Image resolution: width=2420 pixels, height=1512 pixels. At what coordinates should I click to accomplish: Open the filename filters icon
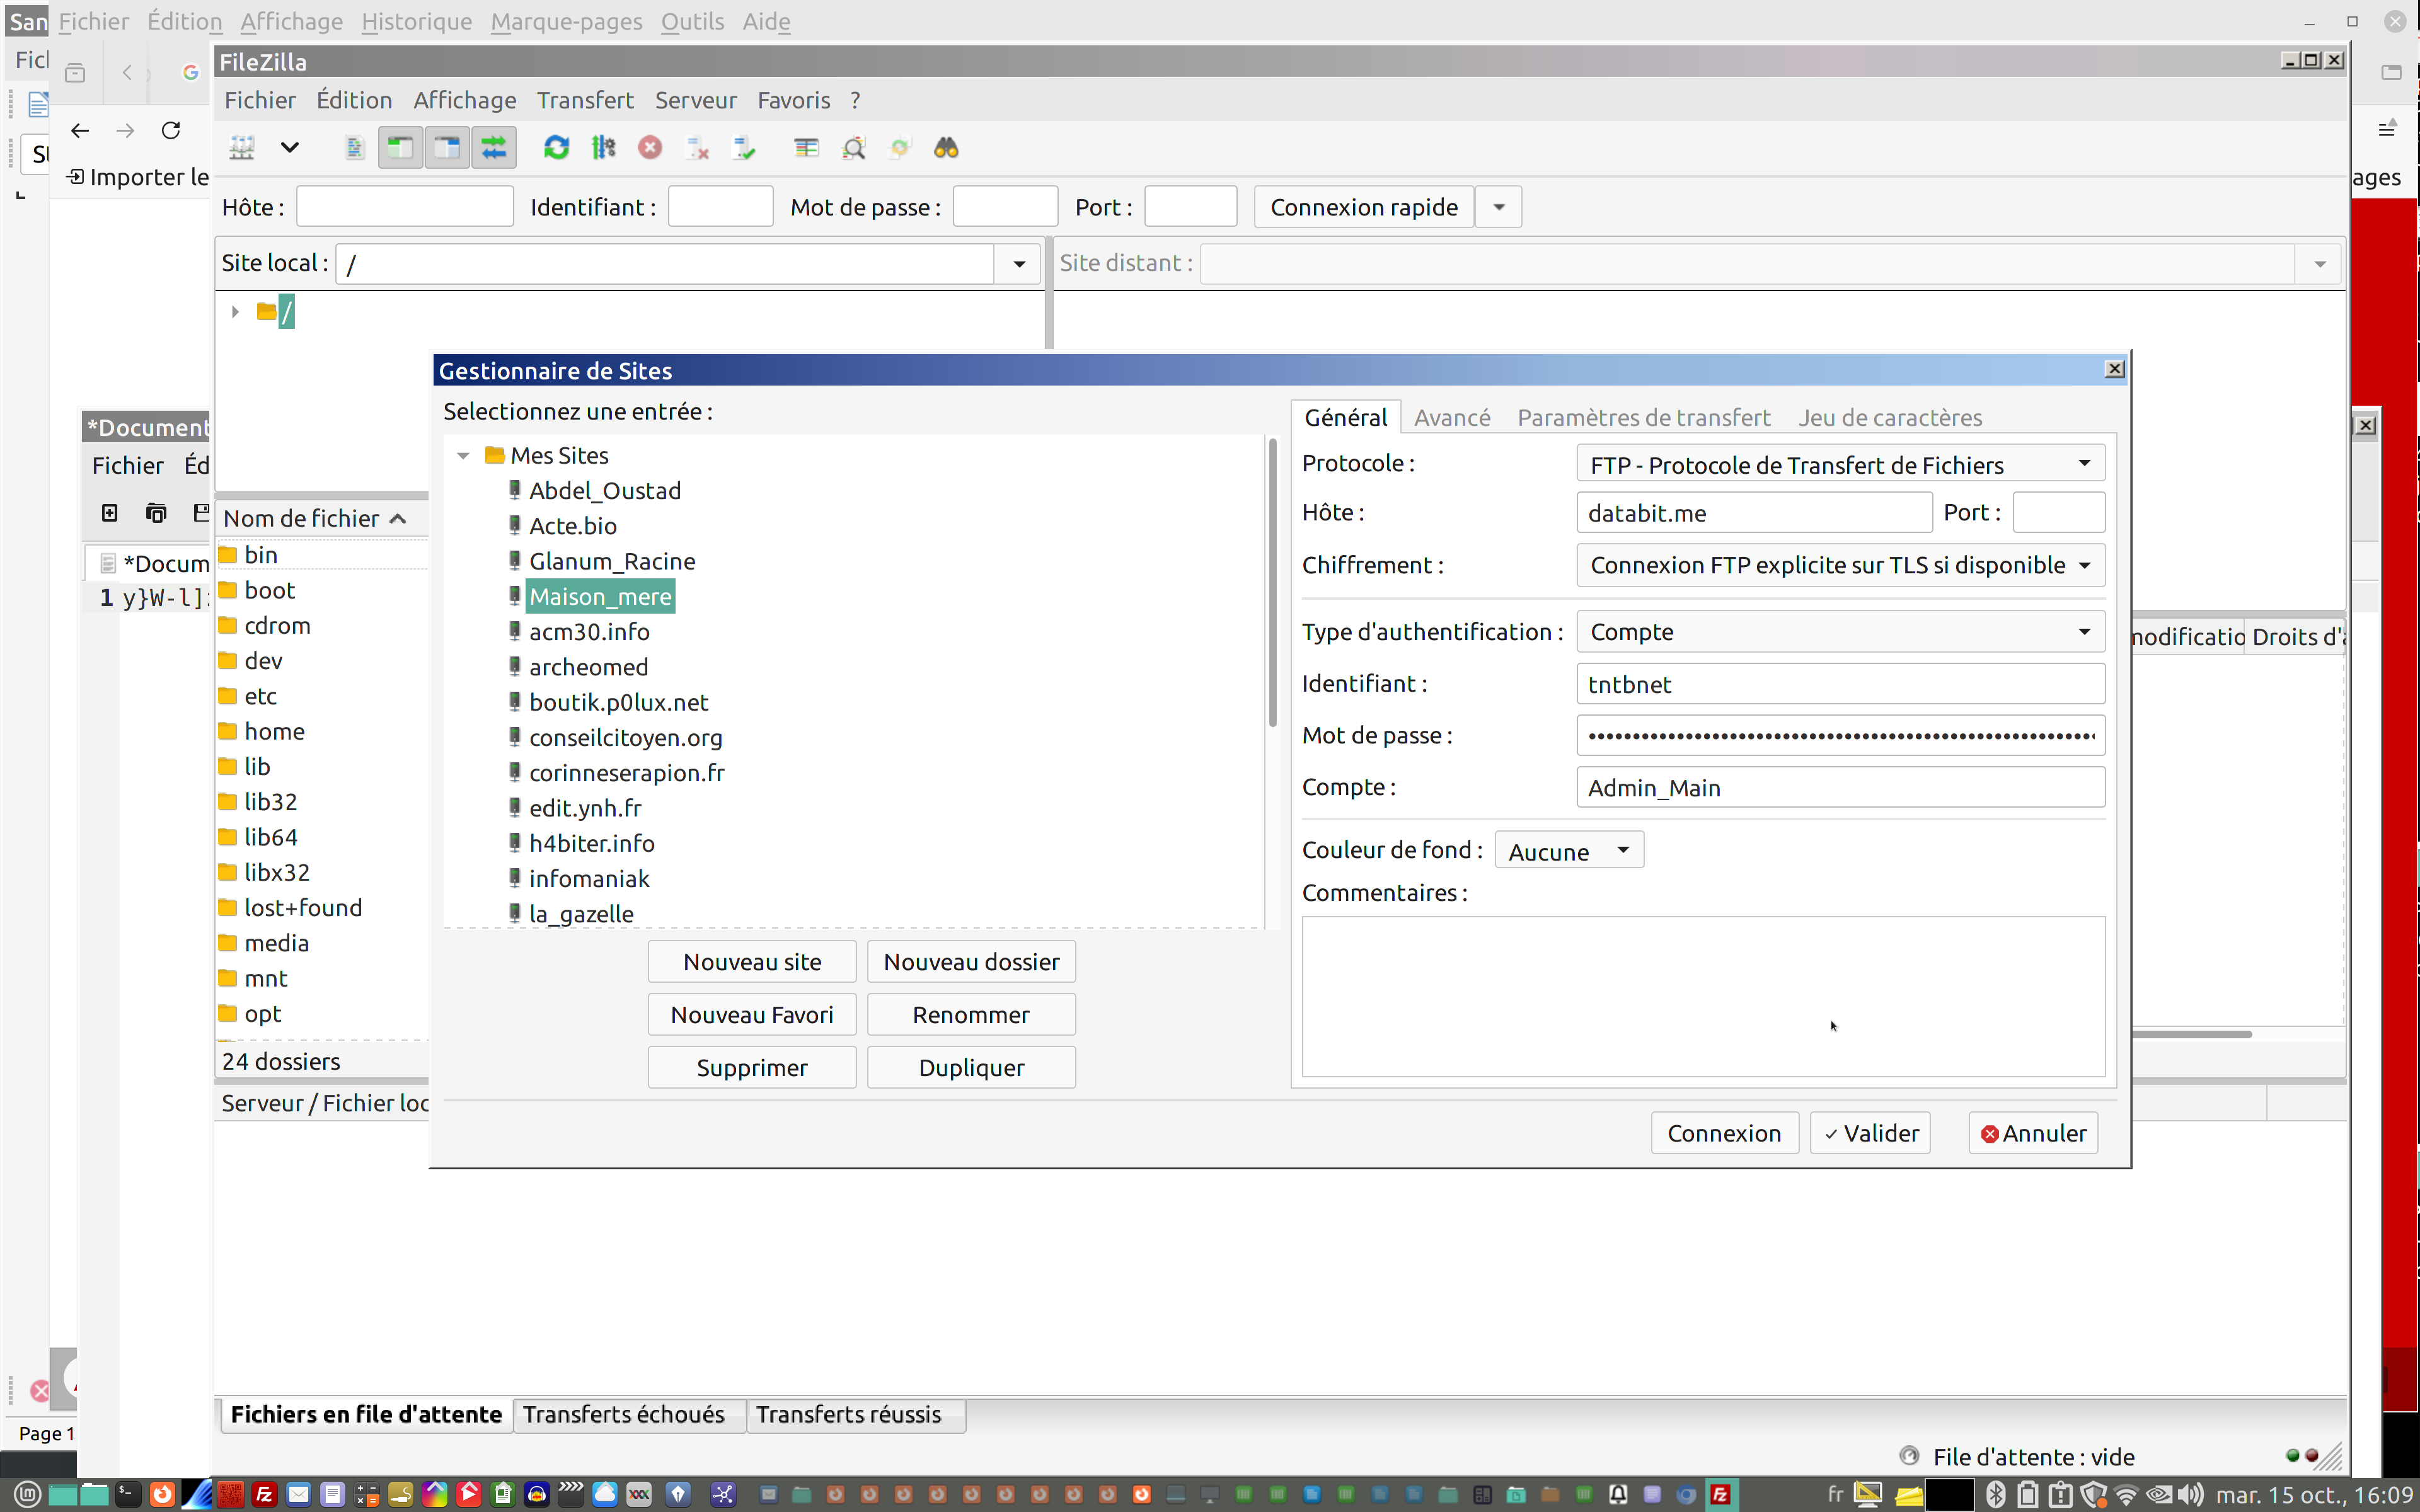coord(806,148)
